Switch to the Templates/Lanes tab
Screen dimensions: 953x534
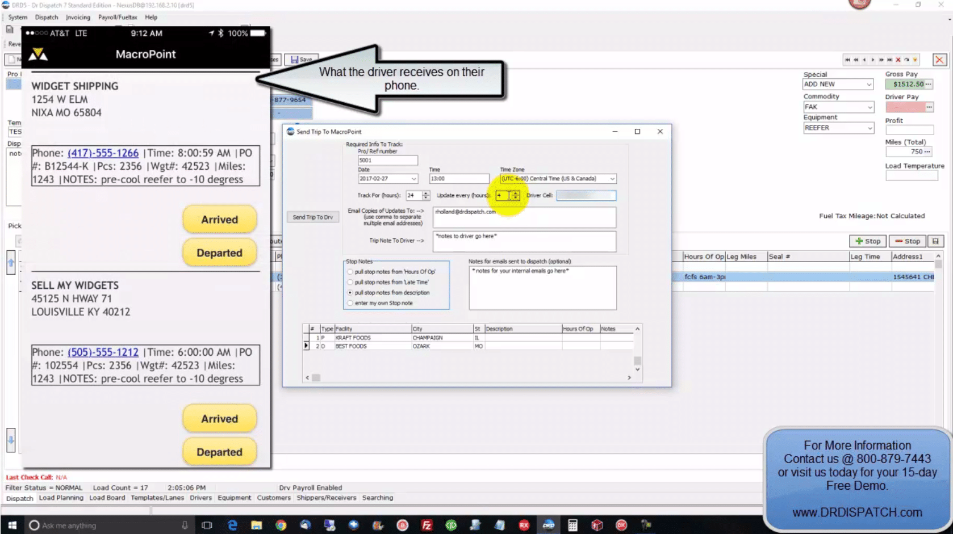157,498
